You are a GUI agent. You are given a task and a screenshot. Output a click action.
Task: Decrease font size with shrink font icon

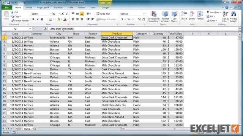67,14
